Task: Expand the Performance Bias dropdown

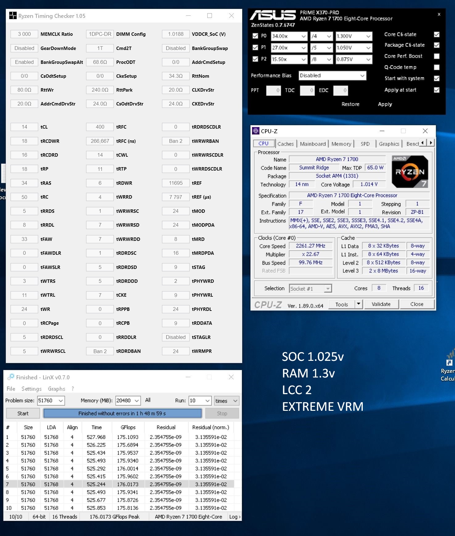Action: [x=333, y=76]
